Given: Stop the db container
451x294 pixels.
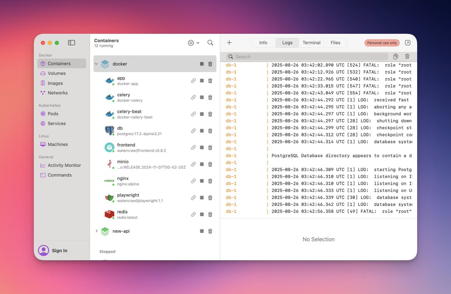Looking at the screenshot, I should pyautogui.click(x=202, y=131).
